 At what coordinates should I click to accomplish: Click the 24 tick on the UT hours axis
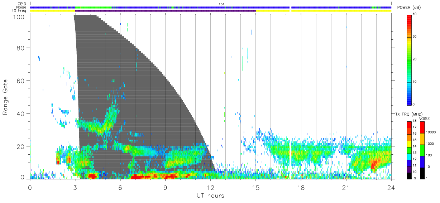391,188
